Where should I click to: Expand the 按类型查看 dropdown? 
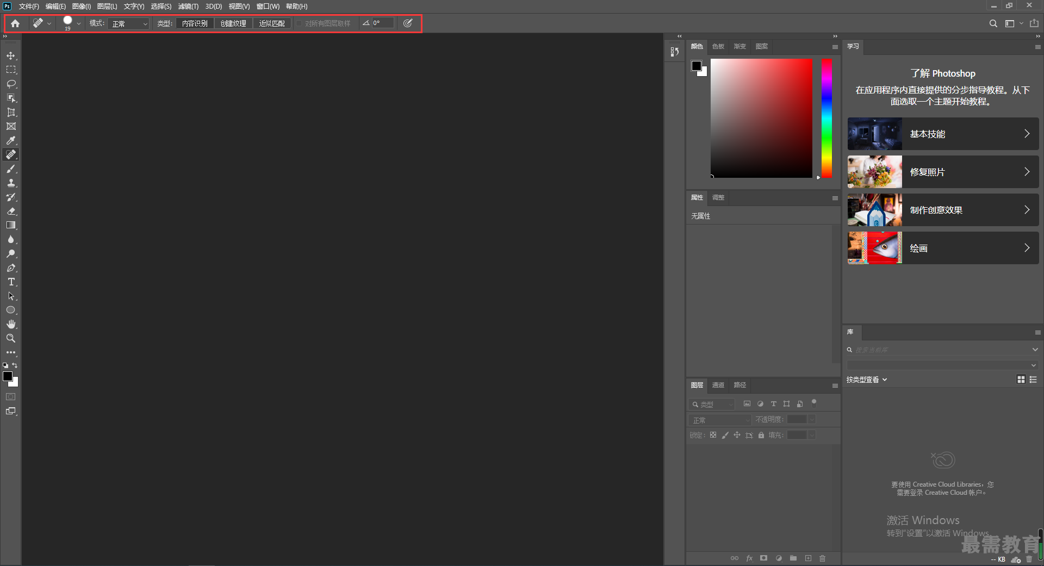pyautogui.click(x=867, y=380)
